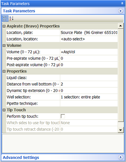
Task: Collapse Task Parameters panel with chevron
Action: click(120, 11)
